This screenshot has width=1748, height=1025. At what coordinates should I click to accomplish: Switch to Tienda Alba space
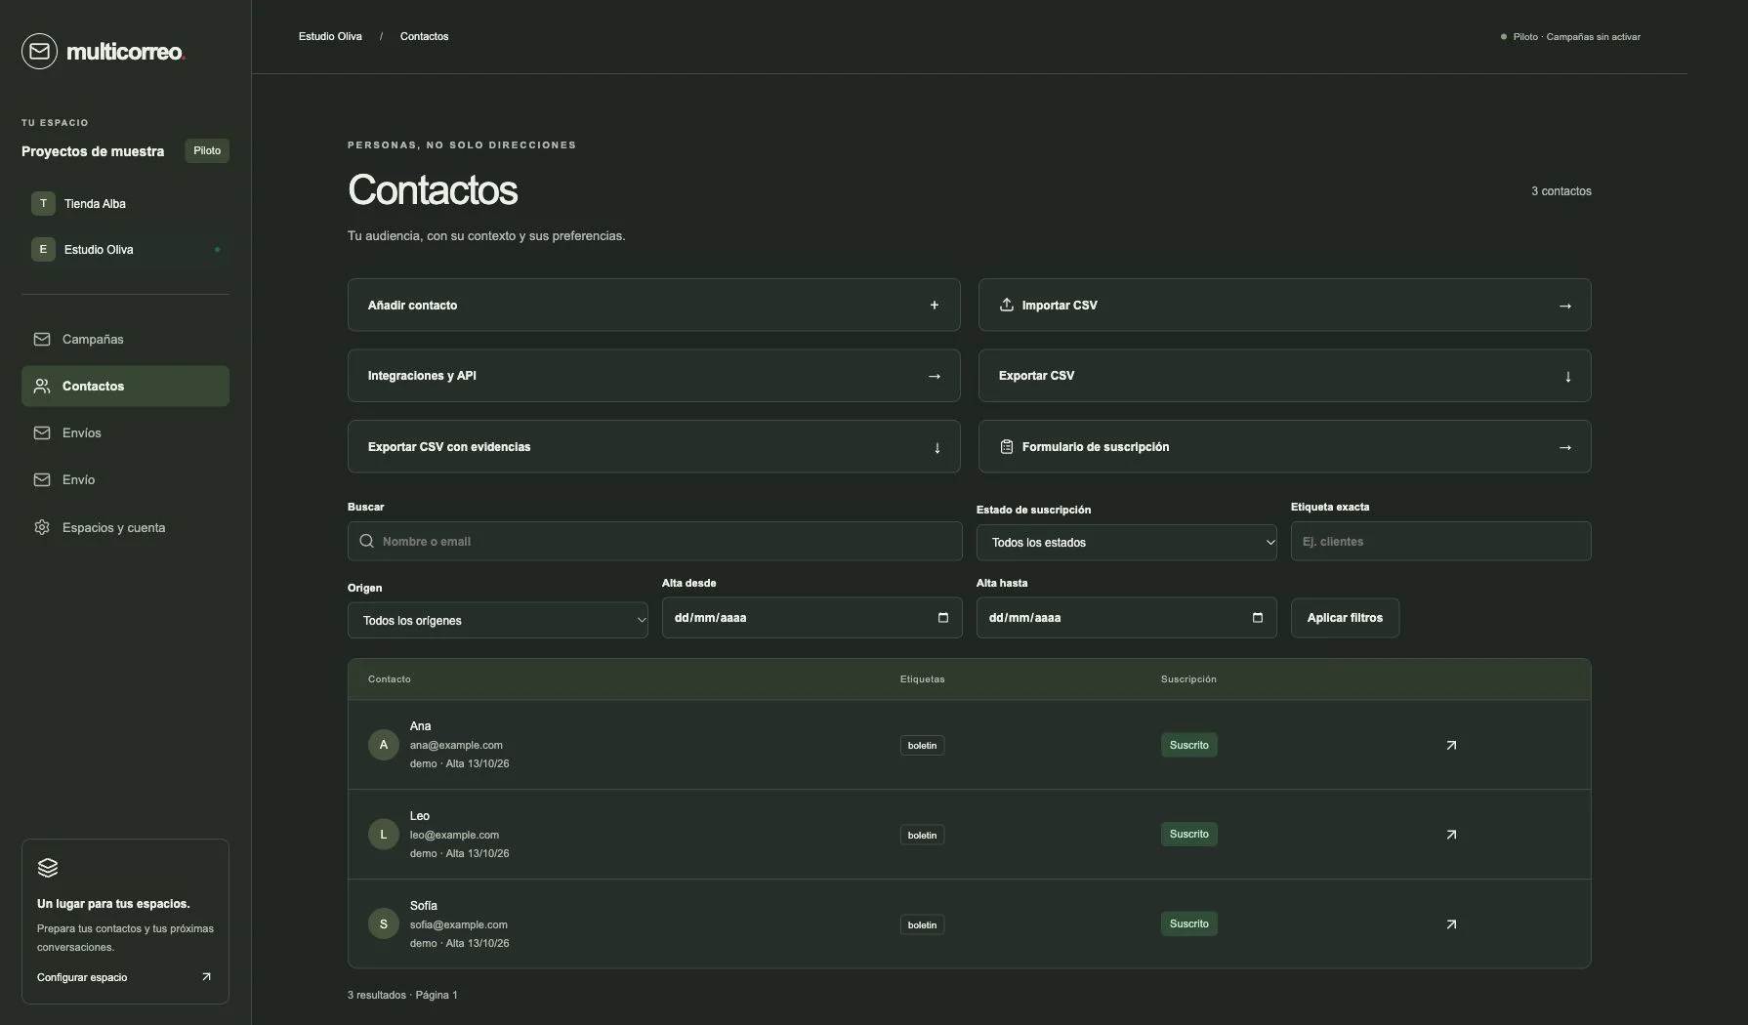click(125, 204)
